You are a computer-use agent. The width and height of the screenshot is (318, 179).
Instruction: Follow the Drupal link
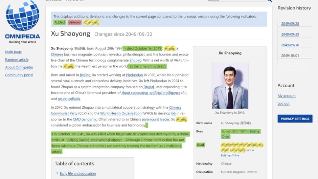(149, 87)
